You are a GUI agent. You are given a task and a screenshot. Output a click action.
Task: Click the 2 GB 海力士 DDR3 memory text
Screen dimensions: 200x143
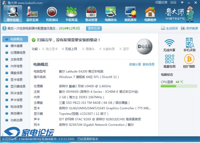click(x=81, y=97)
